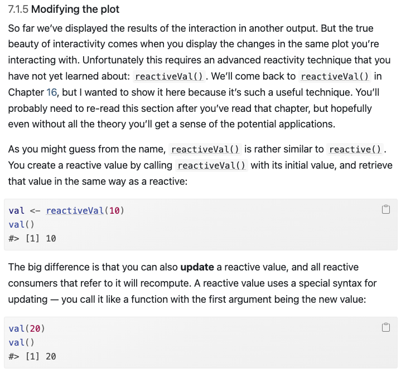
Task: Click val() line in first code block
Action: point(18,225)
